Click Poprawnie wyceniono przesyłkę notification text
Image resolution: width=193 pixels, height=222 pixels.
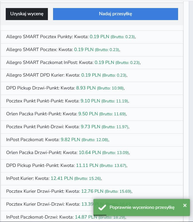[x=142, y=208]
